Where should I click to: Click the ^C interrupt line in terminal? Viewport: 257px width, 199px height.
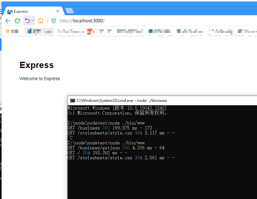(70, 138)
